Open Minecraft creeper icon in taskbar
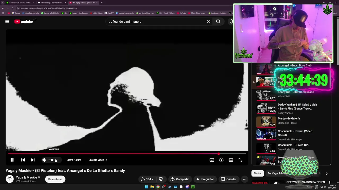 tap(193, 187)
